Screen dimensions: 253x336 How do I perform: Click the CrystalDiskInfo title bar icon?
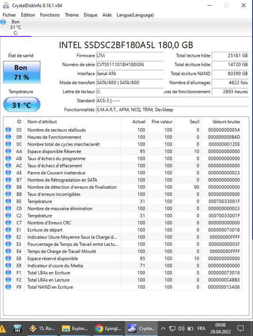pyautogui.click(x=6, y=5)
